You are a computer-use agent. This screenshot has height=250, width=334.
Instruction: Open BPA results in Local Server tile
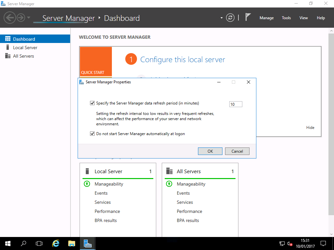tap(106, 220)
